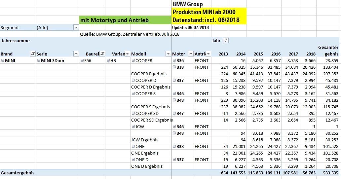Viewport: 341px width, 179px height.
Task: Collapse the F56 group
Action: point(82,60)
